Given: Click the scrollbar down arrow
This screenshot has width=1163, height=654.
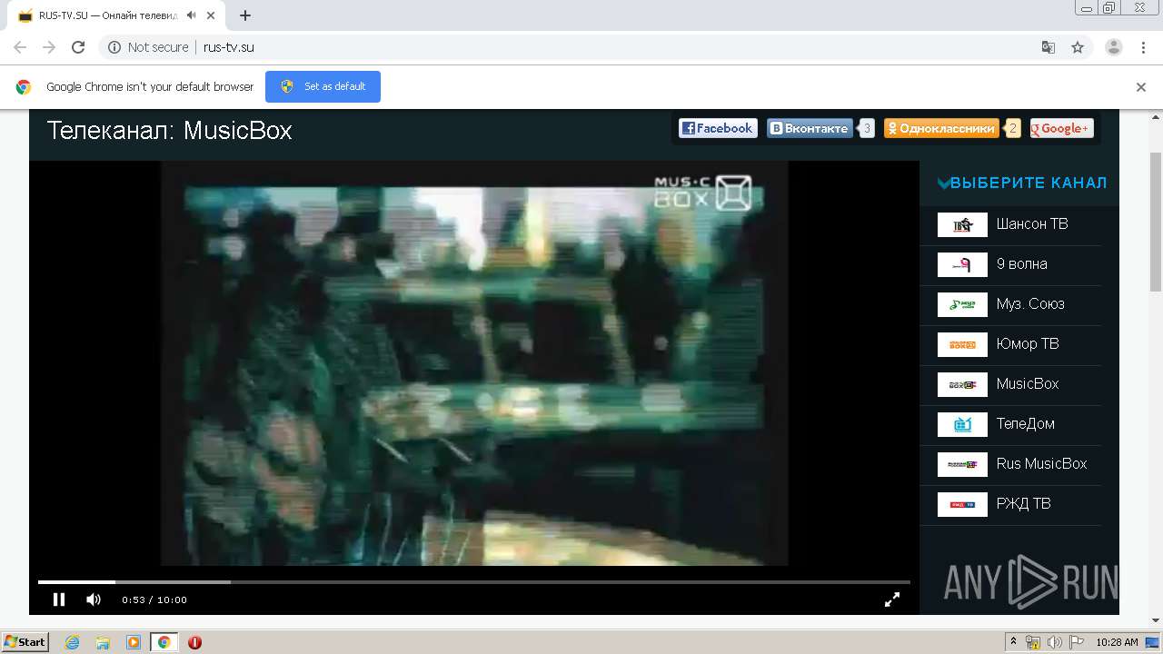Looking at the screenshot, I should click(1156, 621).
